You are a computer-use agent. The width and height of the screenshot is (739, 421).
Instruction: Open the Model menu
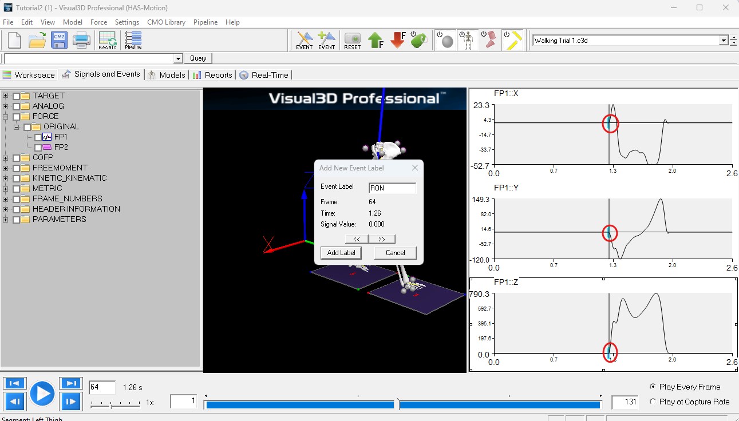(x=73, y=22)
